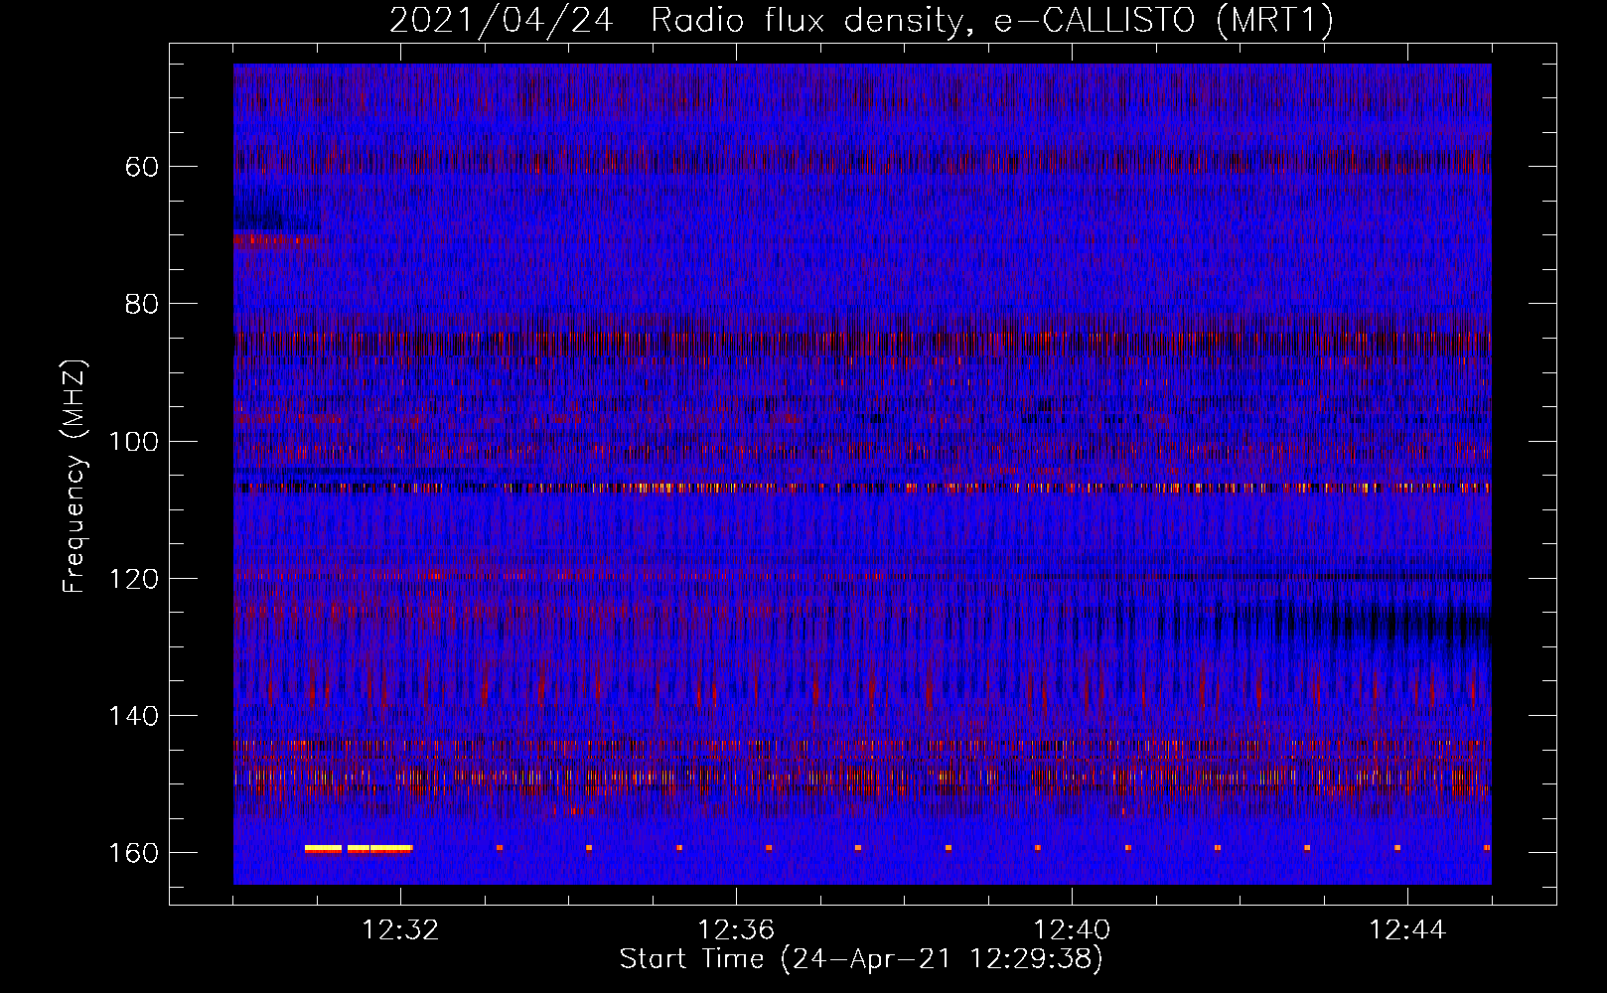This screenshot has width=1607, height=993.
Task: Click the 12:32 time tick label
Action: 401,930
